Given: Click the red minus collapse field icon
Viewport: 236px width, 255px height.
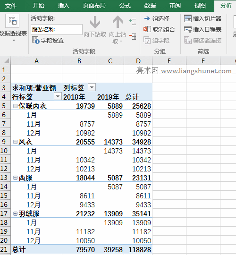Looking at the screenshot, I should 133,36.
